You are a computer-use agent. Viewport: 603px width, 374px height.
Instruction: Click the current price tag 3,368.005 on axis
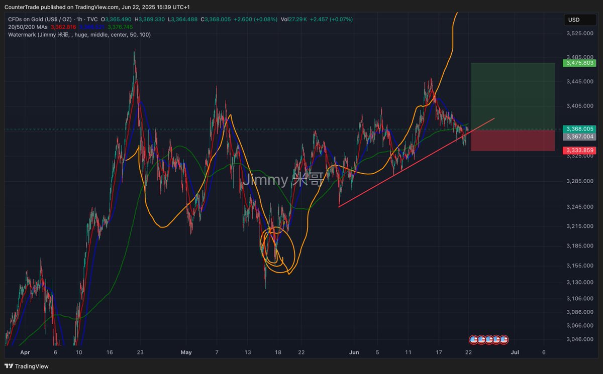click(x=580, y=129)
